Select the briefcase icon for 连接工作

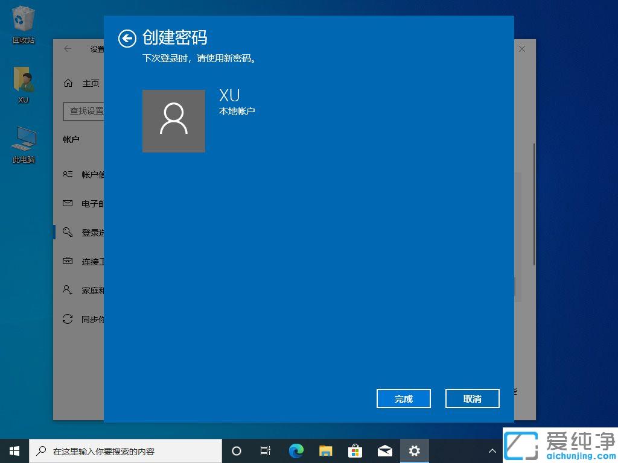68,261
